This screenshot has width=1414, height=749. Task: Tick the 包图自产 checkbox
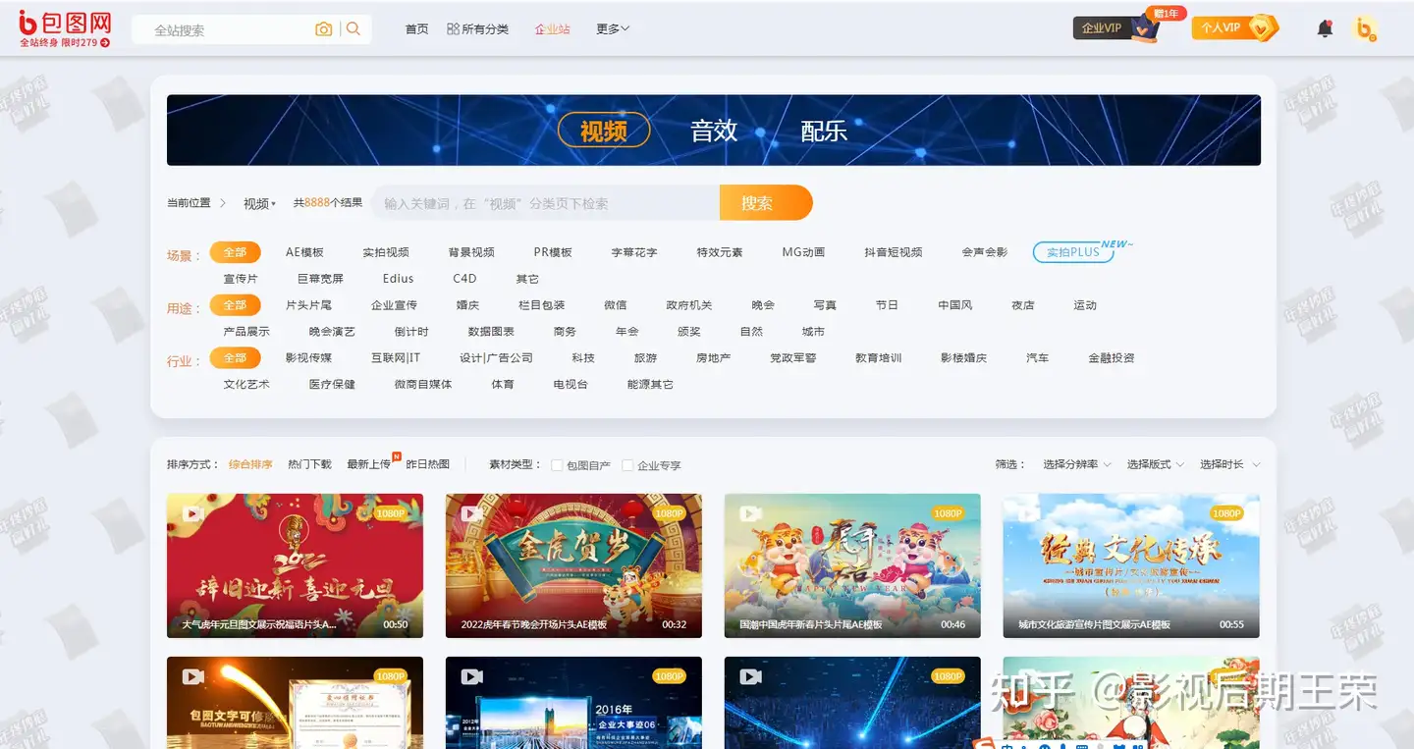[557, 465]
